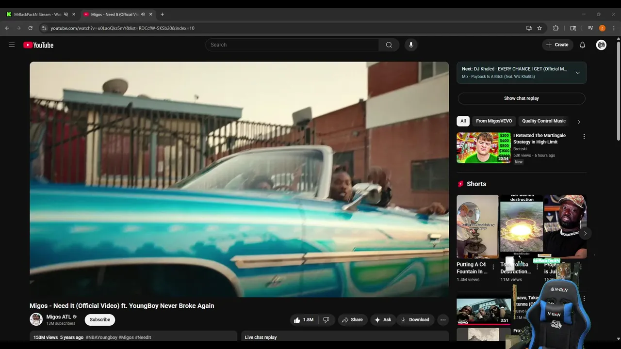Open the #NBAYoungboy hashtag
This screenshot has height=349, width=621.
(101, 337)
